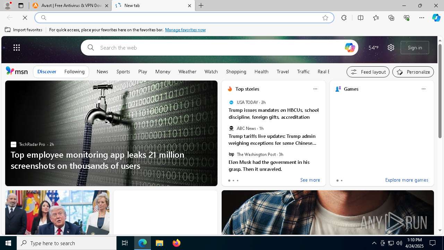Screen dimensions: 444x250
Task: Open the Play category
Action: [x=143, y=72]
